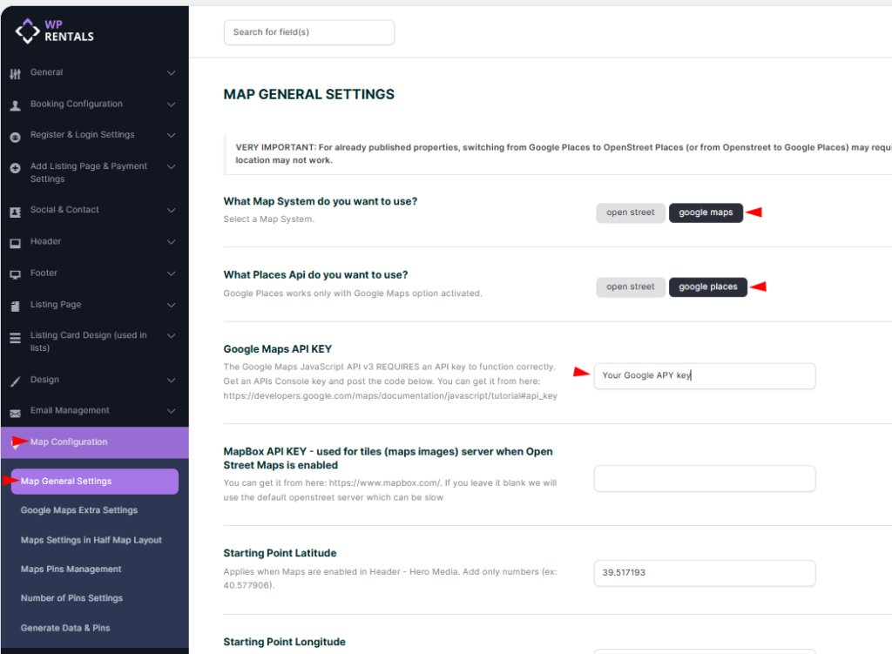
Task: Expand the Footer section chevron
Action: pos(172,273)
